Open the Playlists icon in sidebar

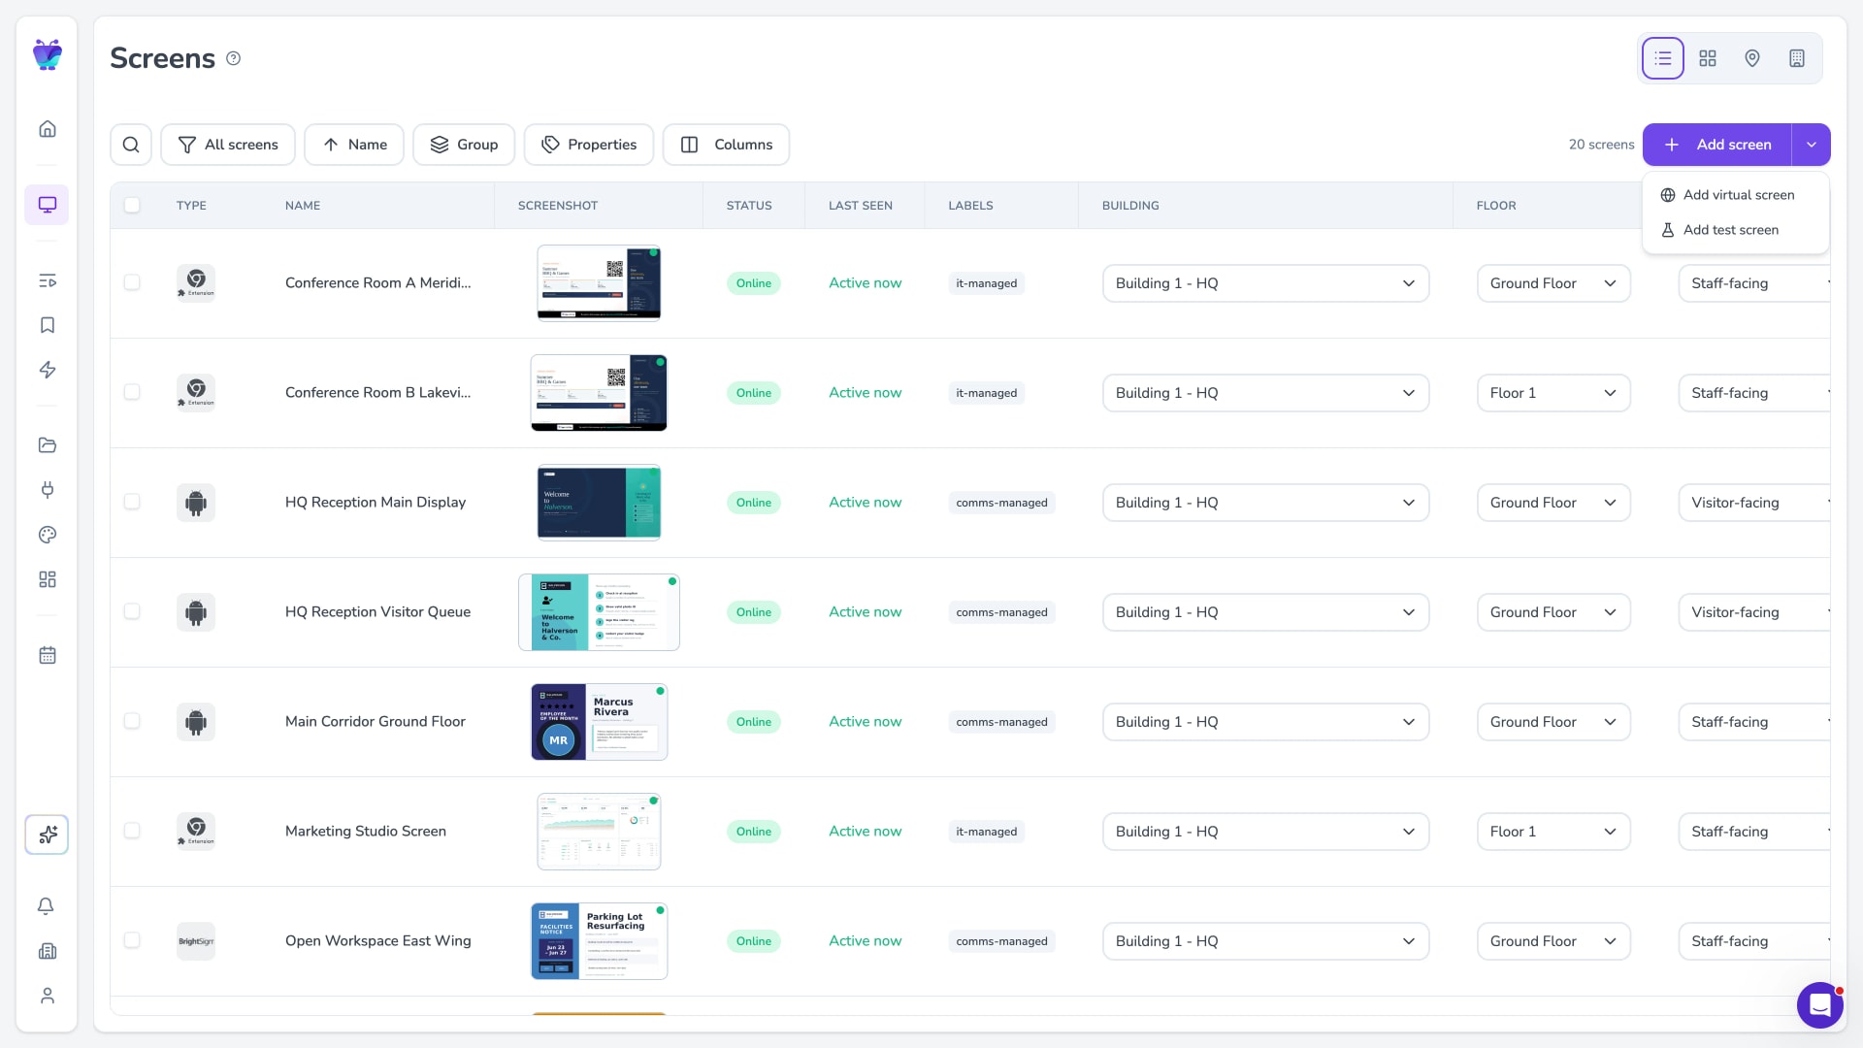tap(47, 280)
